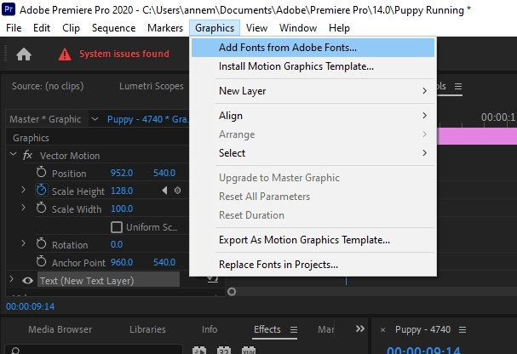Image resolution: width=517 pixels, height=354 pixels.
Task: Enable the Uniform Scale checkbox
Action: point(117,227)
